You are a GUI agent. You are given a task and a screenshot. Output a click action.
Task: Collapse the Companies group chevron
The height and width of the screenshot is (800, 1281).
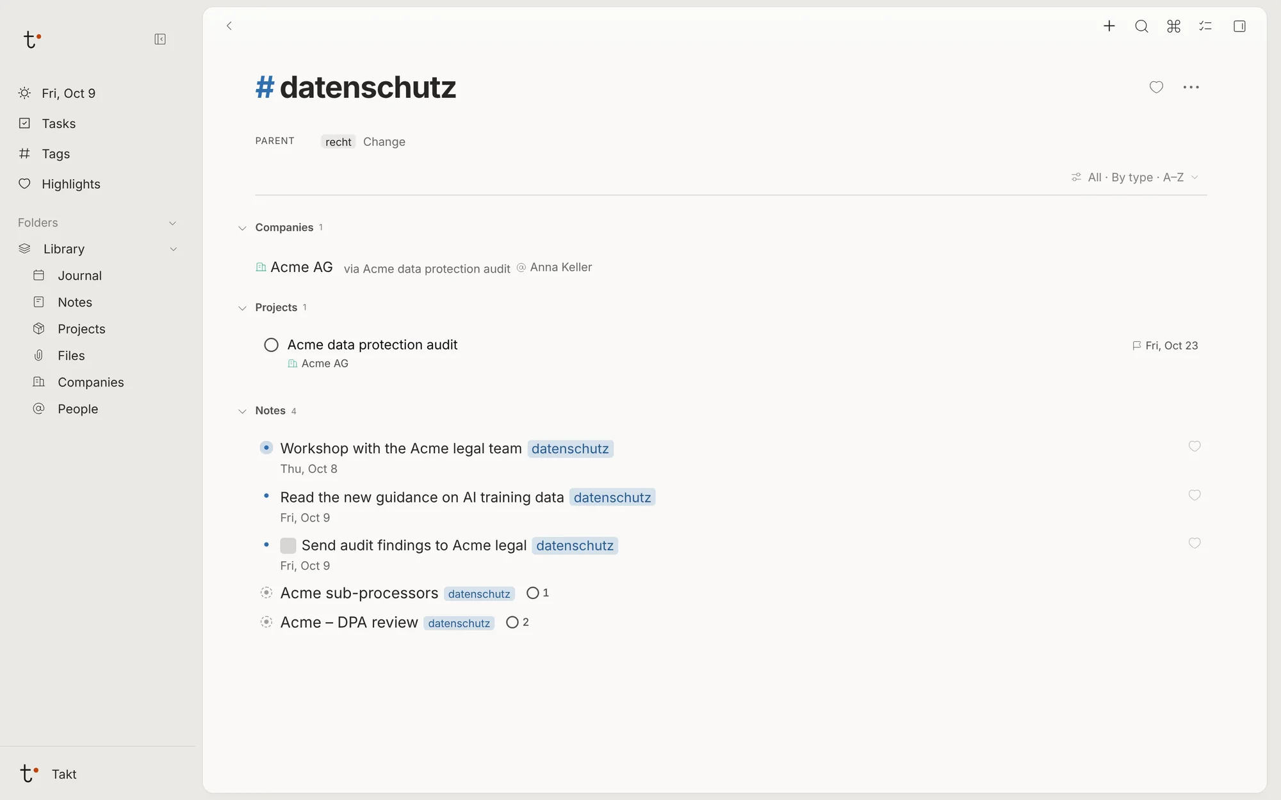[x=242, y=228]
